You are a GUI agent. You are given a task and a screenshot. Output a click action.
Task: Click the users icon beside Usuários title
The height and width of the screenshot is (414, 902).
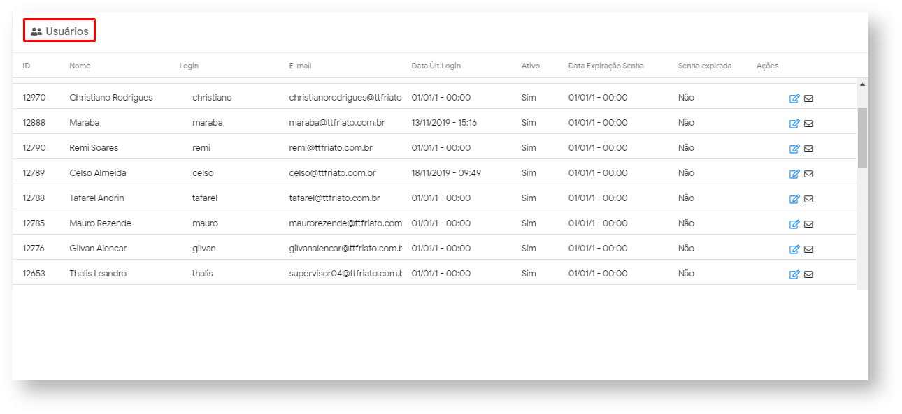click(36, 31)
